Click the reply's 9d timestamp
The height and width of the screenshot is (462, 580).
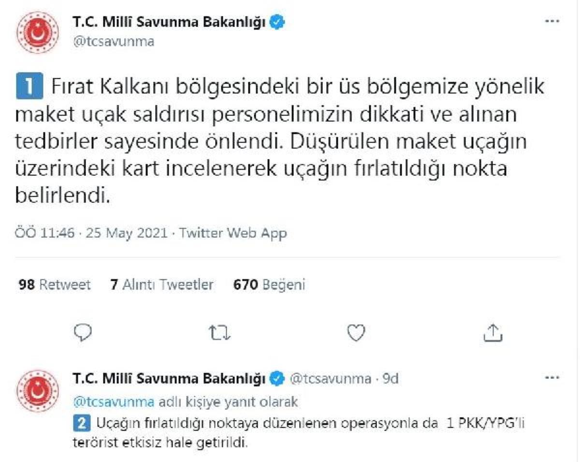(x=390, y=379)
